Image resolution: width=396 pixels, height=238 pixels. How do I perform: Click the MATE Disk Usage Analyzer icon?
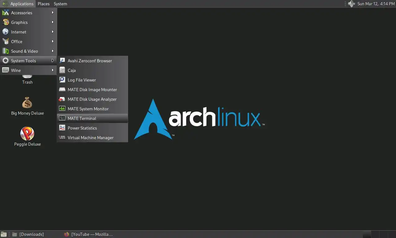[x=62, y=99]
